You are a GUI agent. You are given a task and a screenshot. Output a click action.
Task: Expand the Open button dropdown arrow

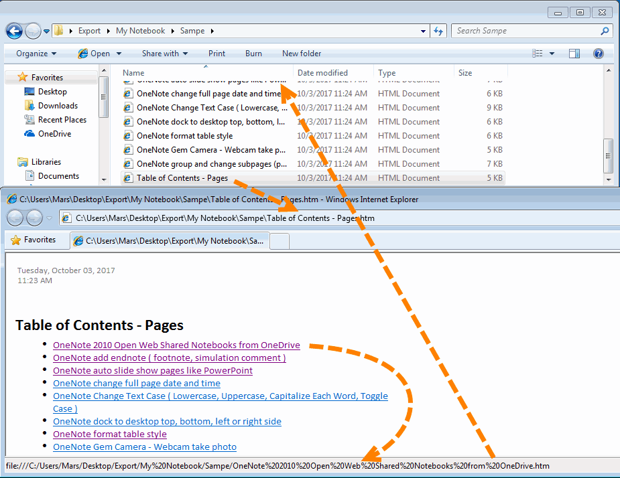pos(119,54)
